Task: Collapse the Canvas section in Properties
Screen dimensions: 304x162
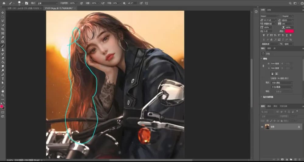Action: (261, 59)
